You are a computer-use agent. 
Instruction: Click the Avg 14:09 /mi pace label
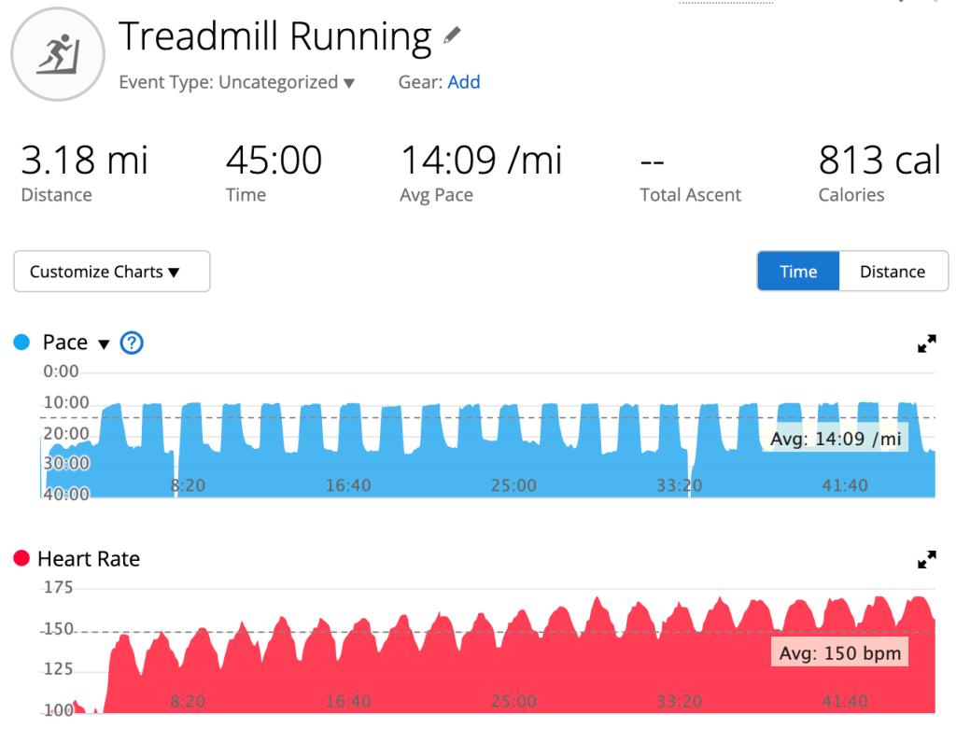[836, 438]
